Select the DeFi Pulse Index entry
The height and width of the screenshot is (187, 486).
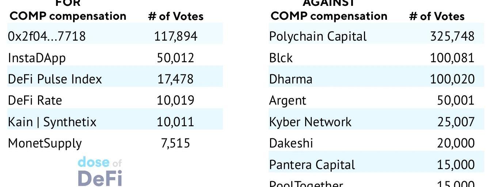55,79
